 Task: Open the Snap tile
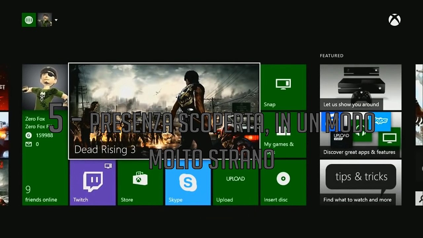coord(283,87)
